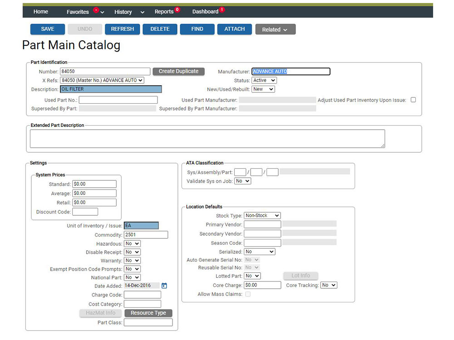The image size is (454, 340).
Task: Go to the Home menu
Action: [41, 12]
